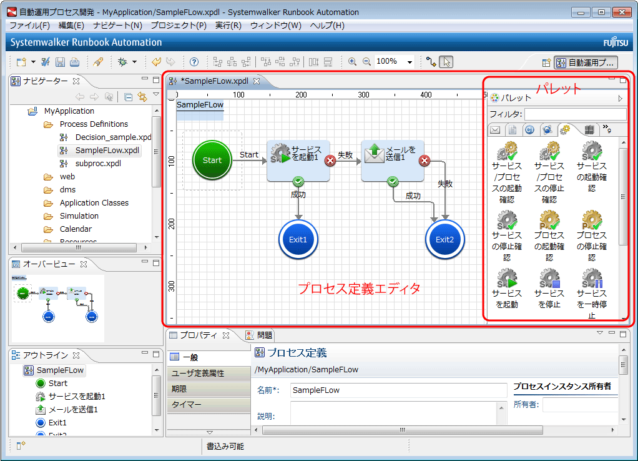Pick プロセスの起動確認 palette item
Image resolution: width=638 pixels, height=461 pixels.
coord(549,235)
